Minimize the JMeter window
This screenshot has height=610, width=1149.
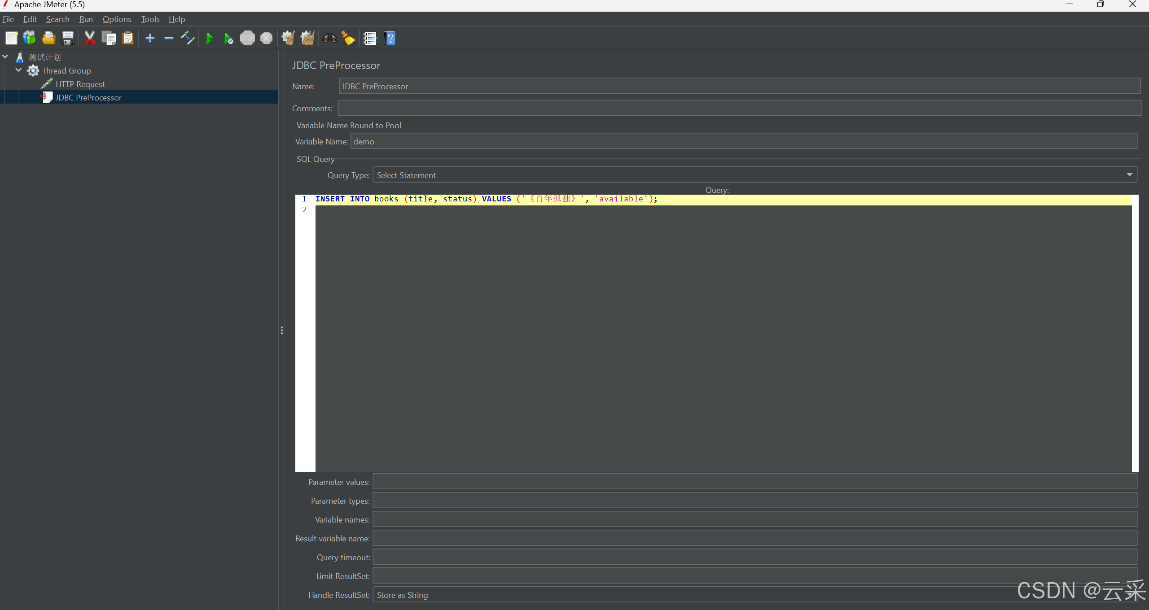click(1070, 4)
